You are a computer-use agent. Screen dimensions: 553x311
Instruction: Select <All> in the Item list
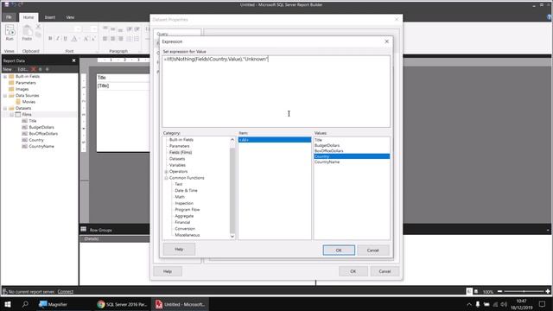[x=275, y=140]
